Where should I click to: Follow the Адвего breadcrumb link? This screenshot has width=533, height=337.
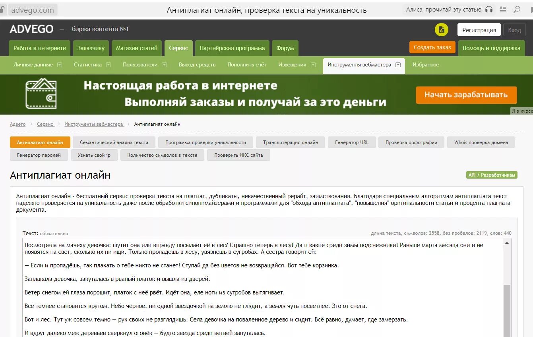coord(18,124)
